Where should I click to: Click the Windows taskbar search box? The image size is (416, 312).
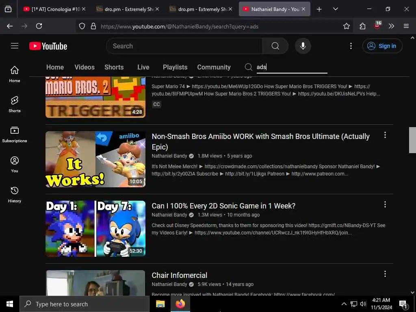point(84,304)
